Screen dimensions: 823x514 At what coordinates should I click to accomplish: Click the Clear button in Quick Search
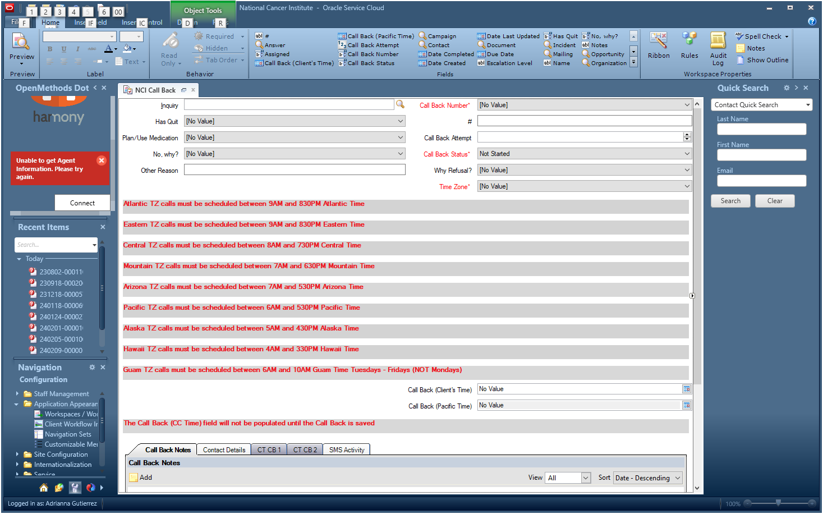[775, 201]
